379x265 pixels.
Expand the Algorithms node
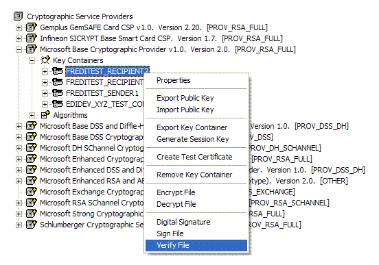32,116
